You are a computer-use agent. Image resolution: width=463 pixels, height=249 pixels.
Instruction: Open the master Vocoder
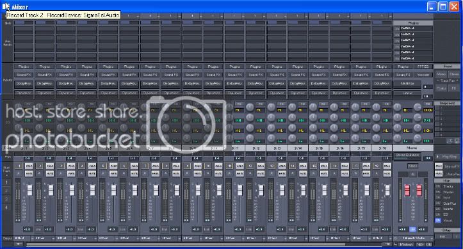point(423,75)
